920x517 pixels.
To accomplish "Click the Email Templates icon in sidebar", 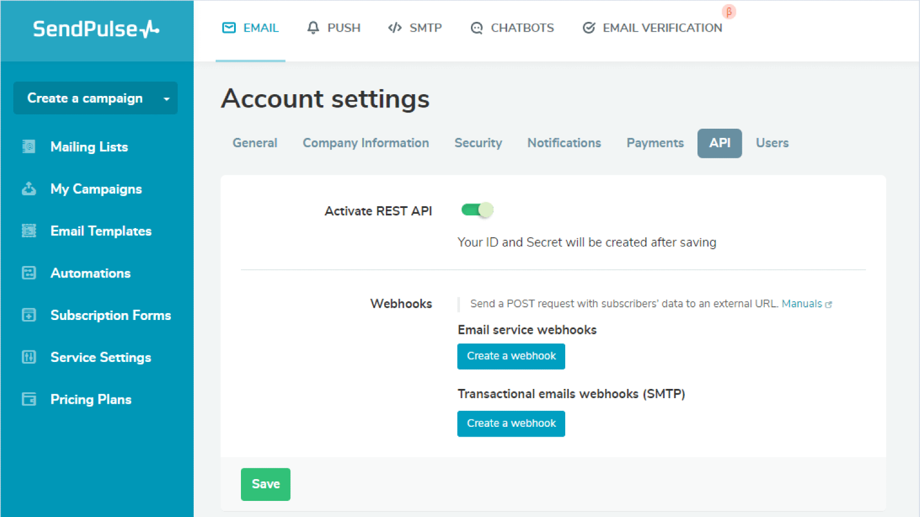I will pyautogui.click(x=29, y=231).
